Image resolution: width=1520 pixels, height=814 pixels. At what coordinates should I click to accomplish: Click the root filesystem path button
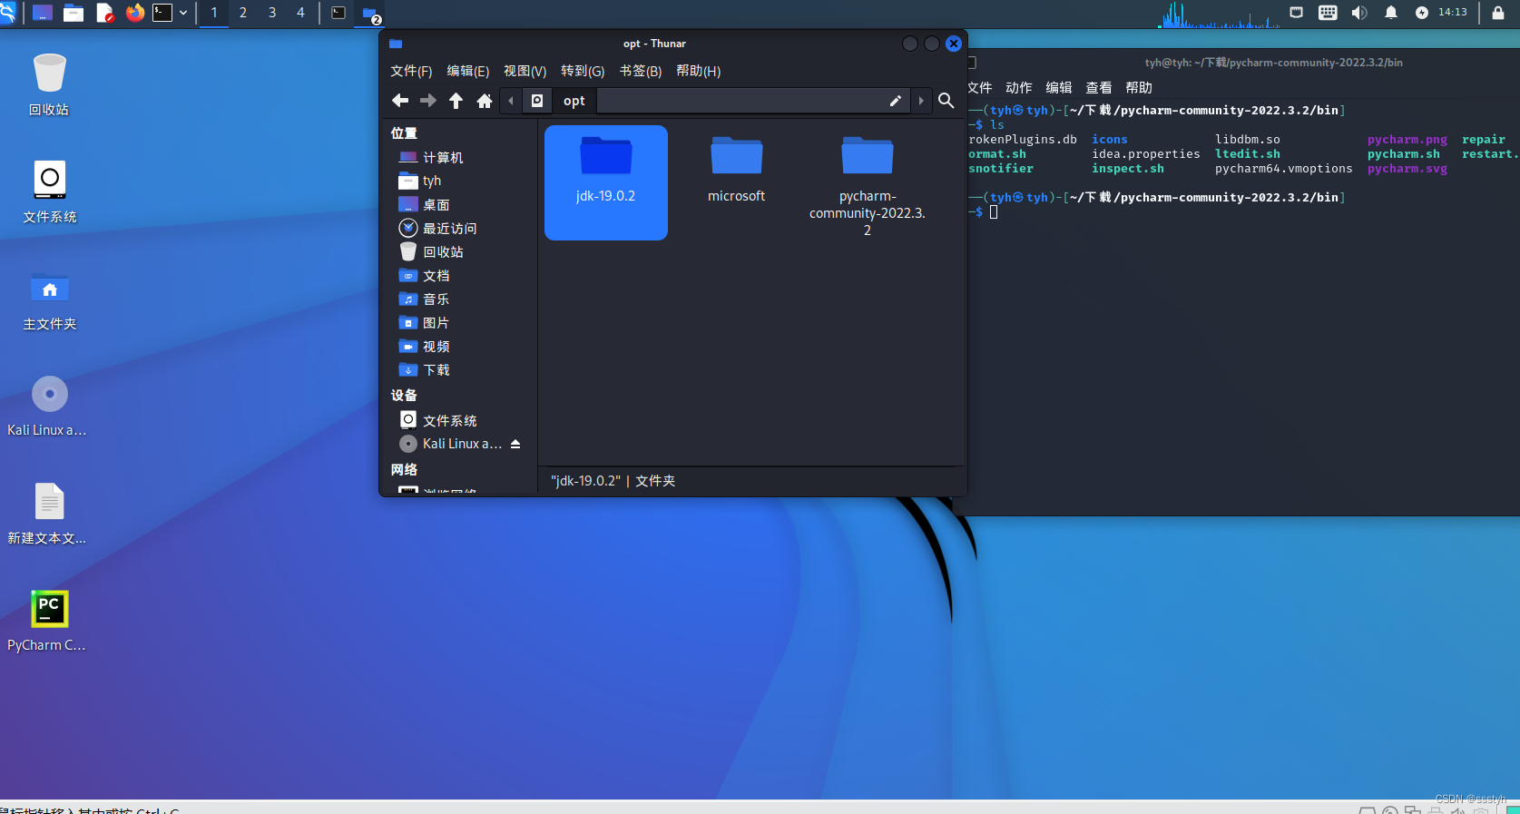[x=537, y=101]
